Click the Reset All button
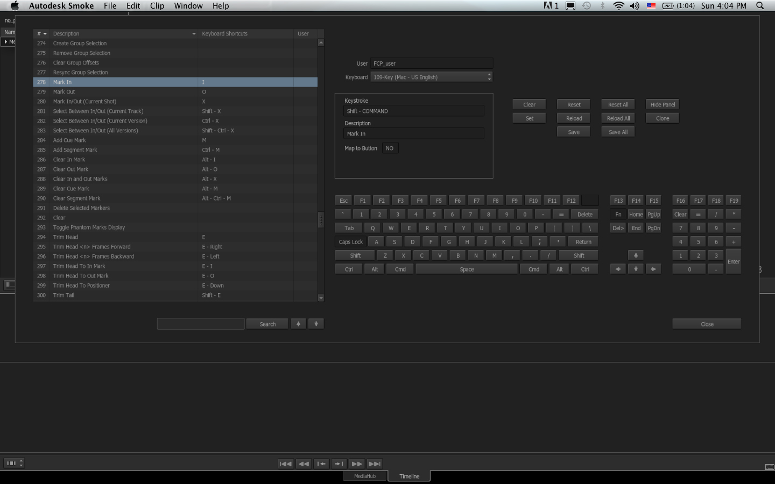The image size is (775, 484). click(x=618, y=104)
